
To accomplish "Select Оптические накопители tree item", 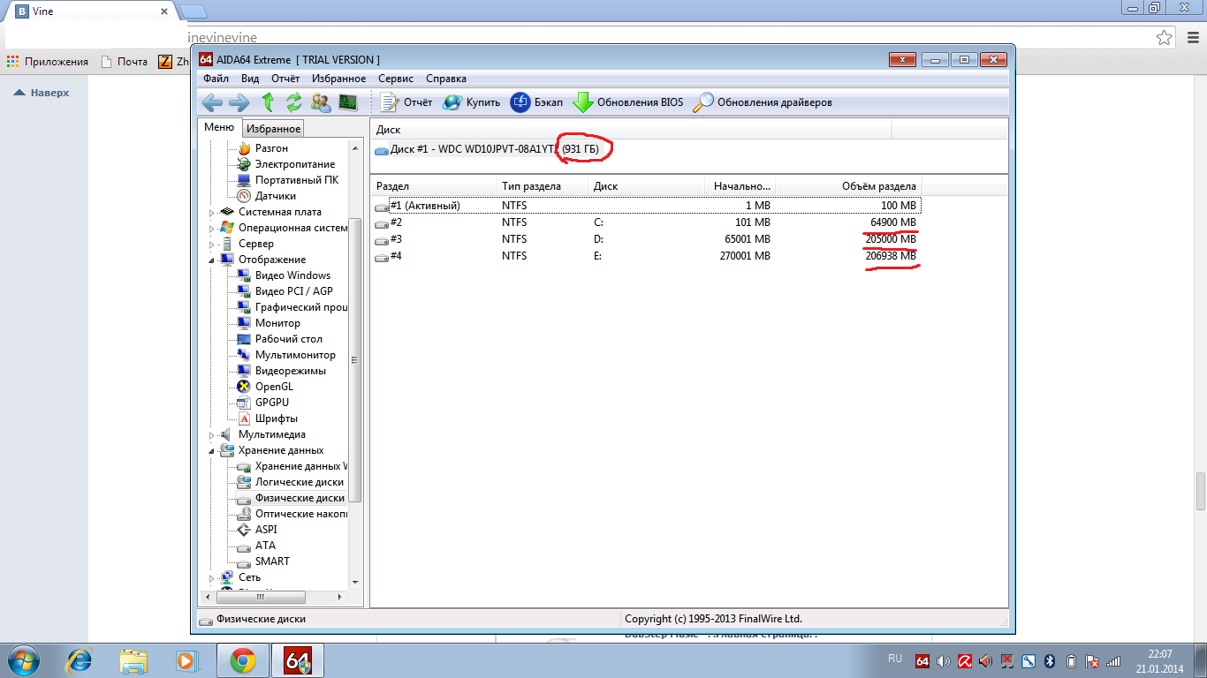I will tap(300, 514).
